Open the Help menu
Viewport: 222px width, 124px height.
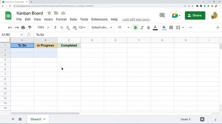(114, 19)
